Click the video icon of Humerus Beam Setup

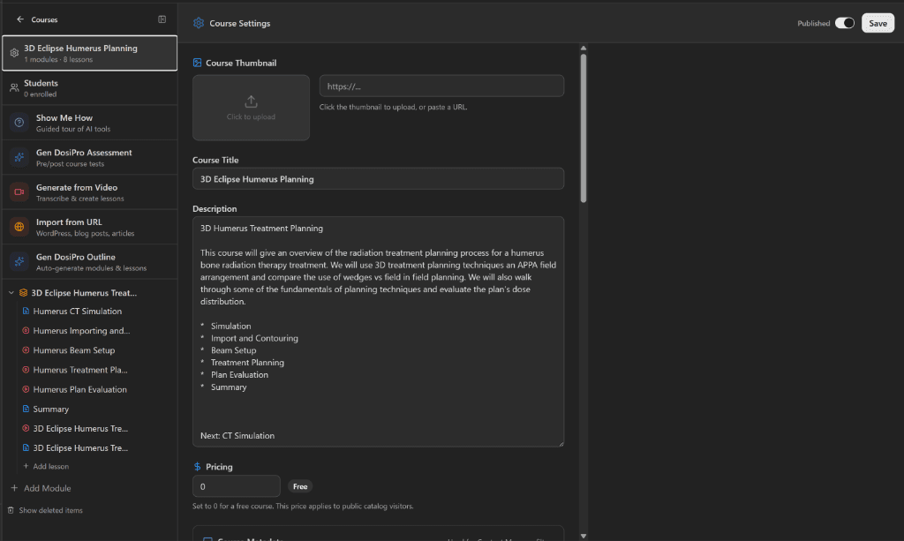click(x=26, y=349)
